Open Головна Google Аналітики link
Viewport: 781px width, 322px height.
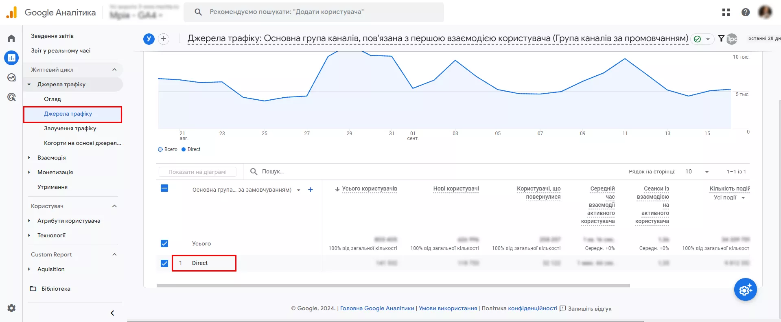pyautogui.click(x=377, y=308)
